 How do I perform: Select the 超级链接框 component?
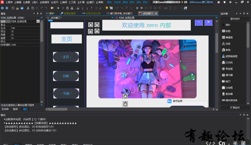tap(231, 56)
